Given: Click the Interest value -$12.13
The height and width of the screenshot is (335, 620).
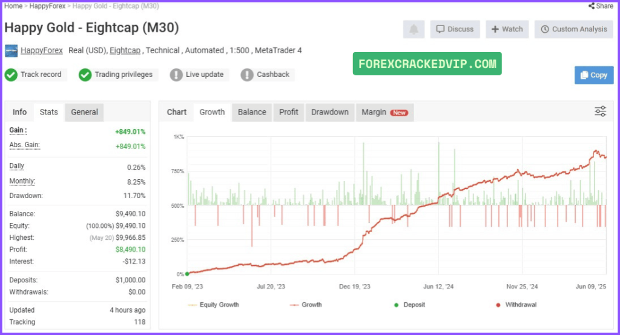Looking at the screenshot, I should coord(134,262).
